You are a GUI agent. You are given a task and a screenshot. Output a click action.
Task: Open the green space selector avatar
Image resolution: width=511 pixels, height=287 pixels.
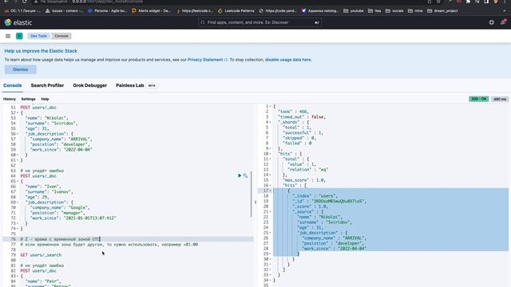[x=19, y=36]
